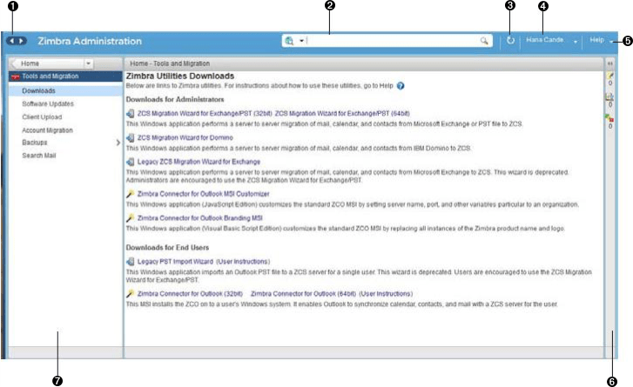Download the Legacy PST Import Wizard

click(175, 262)
